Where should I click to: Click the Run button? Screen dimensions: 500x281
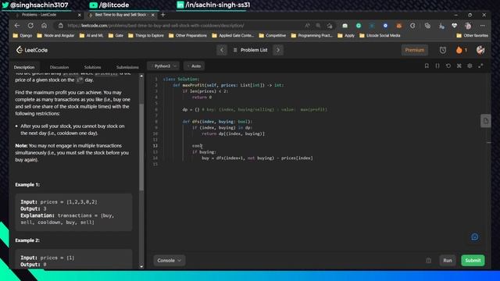[x=448, y=260]
